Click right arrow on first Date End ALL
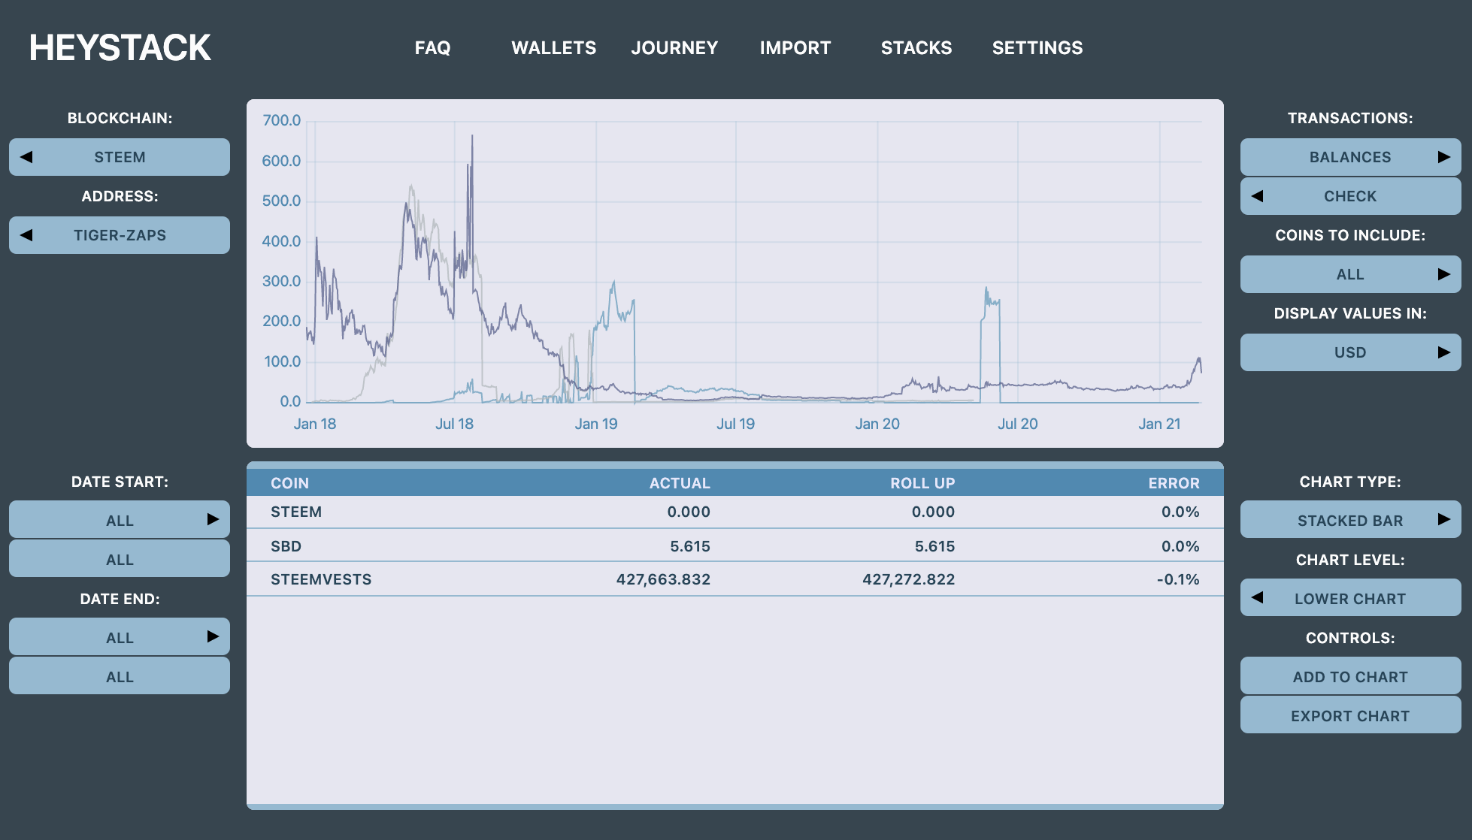The width and height of the screenshot is (1472, 840). click(213, 636)
